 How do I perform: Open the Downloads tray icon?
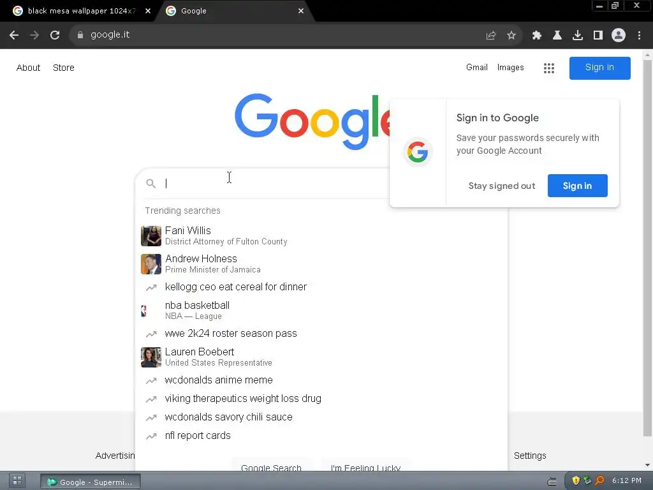pos(578,36)
